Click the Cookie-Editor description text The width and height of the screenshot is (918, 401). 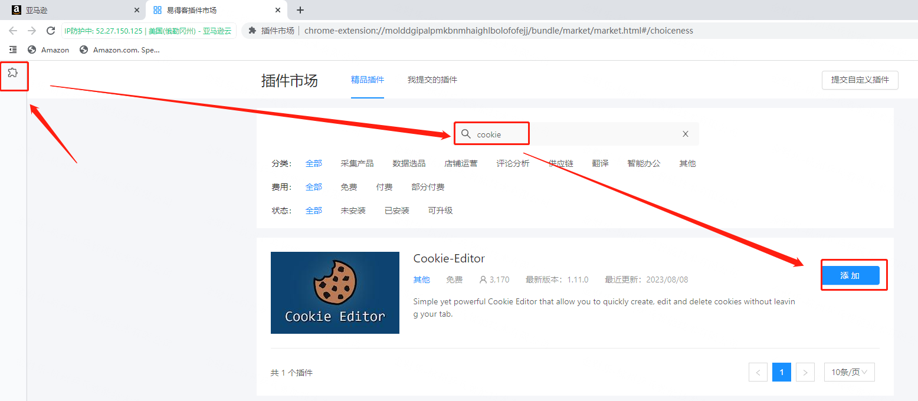pos(604,308)
